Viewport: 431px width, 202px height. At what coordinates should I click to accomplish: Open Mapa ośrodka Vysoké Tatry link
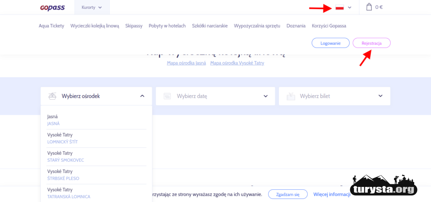pyautogui.click(x=237, y=63)
